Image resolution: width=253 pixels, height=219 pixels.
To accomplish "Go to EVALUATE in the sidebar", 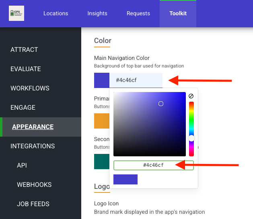I will click(26, 69).
